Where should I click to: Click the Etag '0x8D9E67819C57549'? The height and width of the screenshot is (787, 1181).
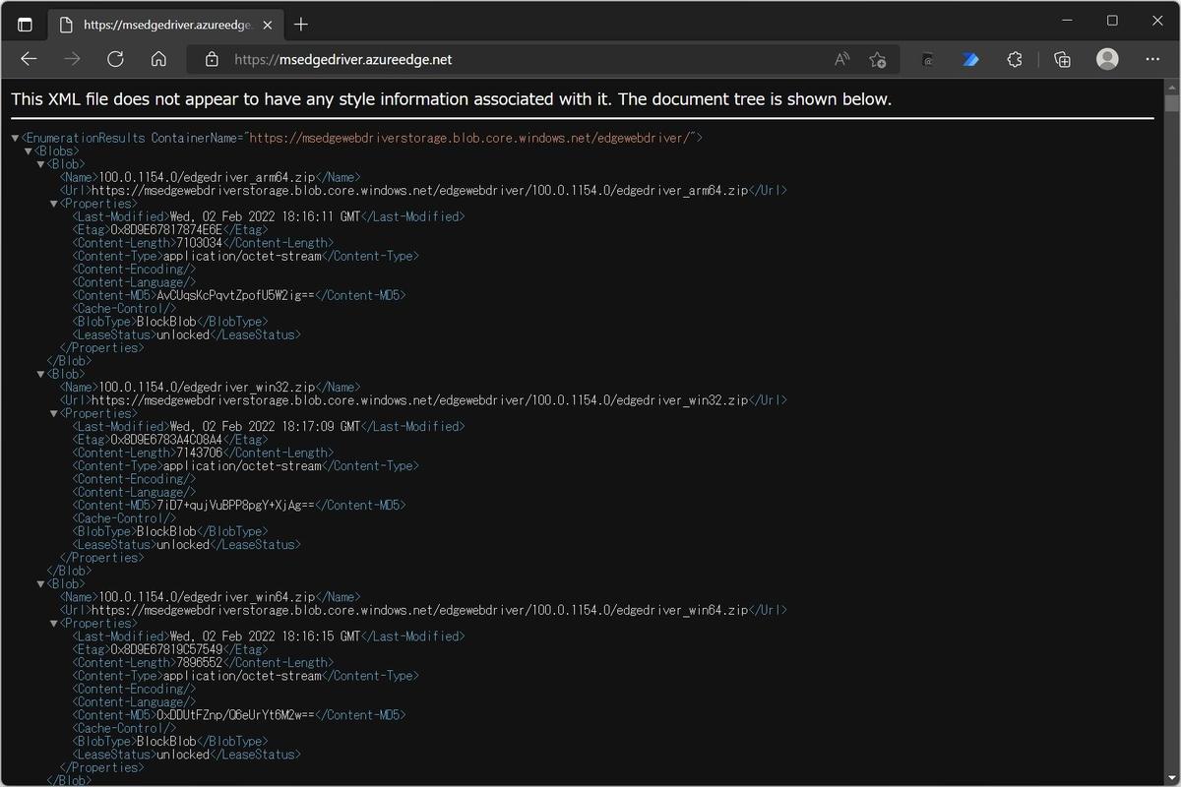166,649
